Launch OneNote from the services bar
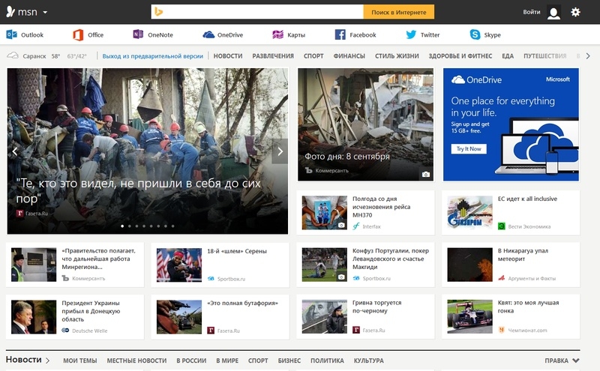The image size is (600, 371). click(138, 34)
